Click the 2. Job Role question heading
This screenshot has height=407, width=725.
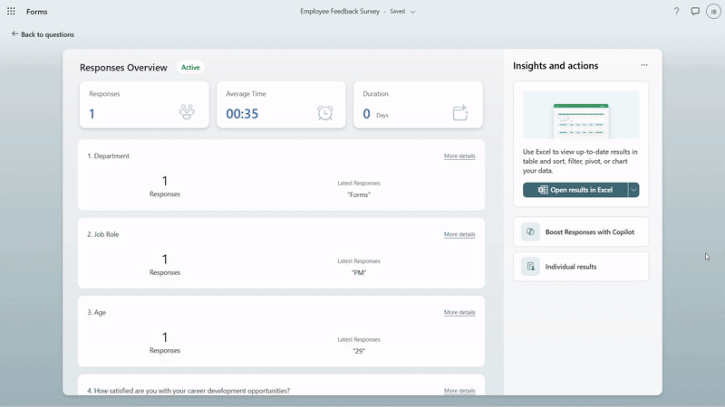103,234
